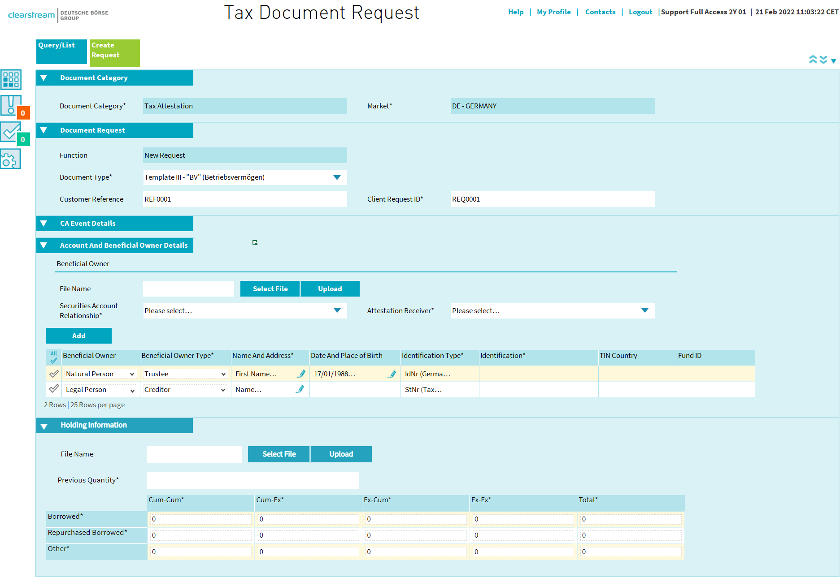Switch to the Query/List tab

61,51
